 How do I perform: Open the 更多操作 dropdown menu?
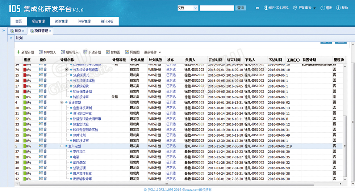tap(153, 52)
